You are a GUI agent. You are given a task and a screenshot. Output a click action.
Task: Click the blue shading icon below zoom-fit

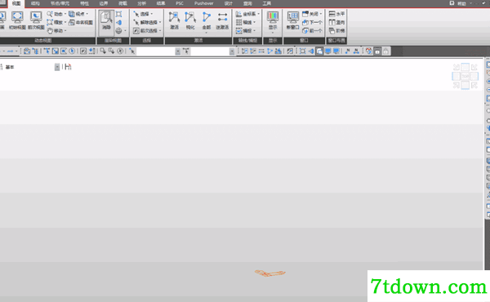(x=118, y=23)
